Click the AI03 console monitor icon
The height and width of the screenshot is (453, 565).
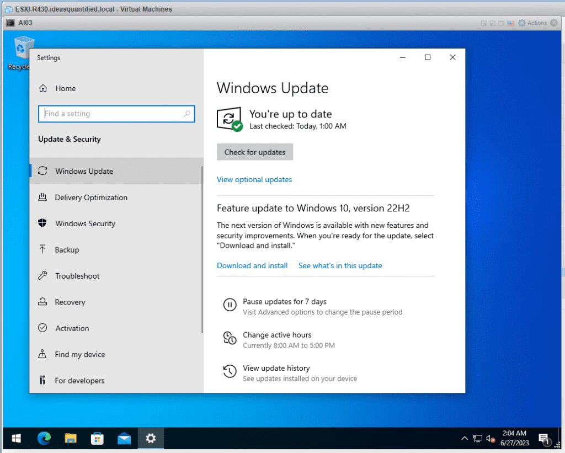[10, 23]
